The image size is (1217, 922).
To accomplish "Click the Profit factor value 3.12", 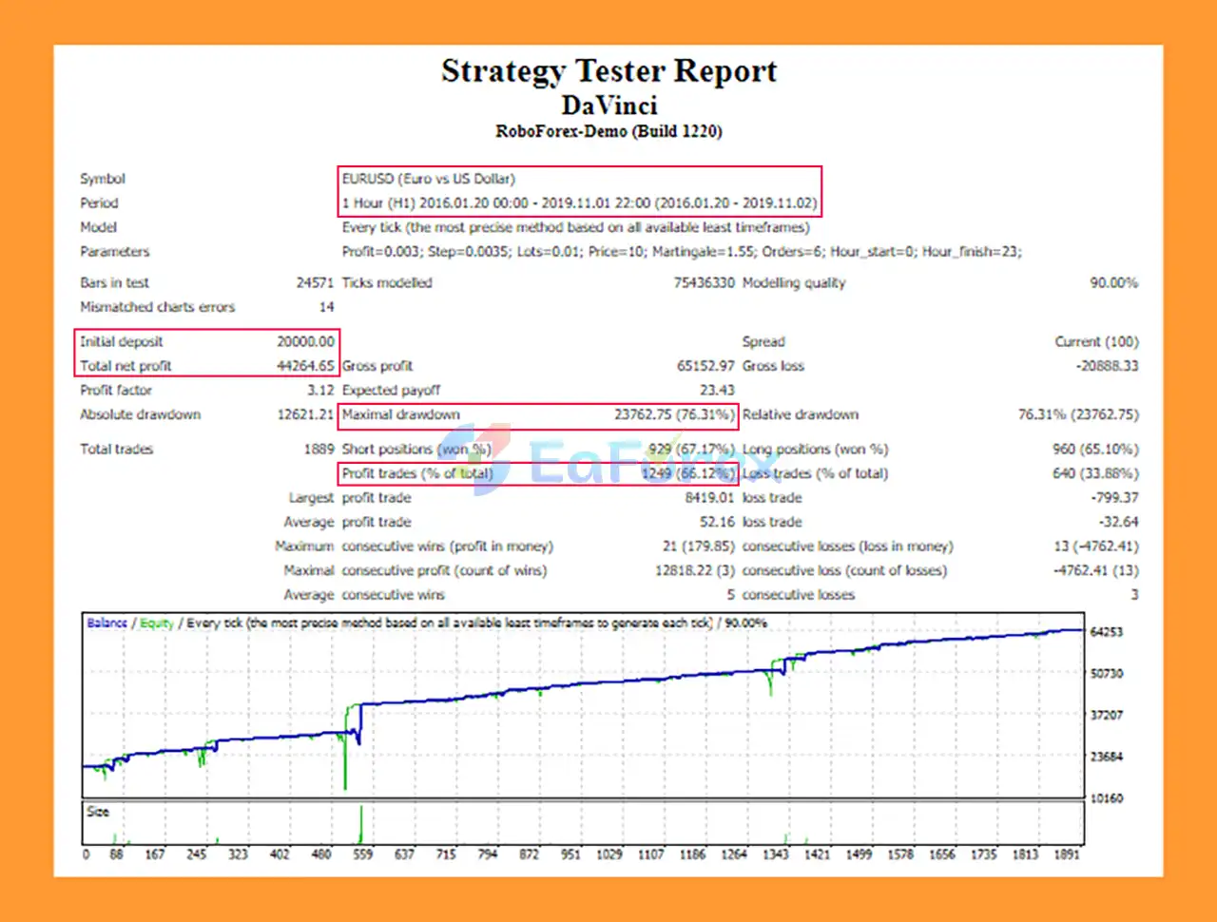I will (320, 390).
